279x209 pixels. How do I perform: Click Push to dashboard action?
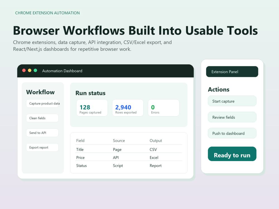pyautogui.click(x=232, y=133)
